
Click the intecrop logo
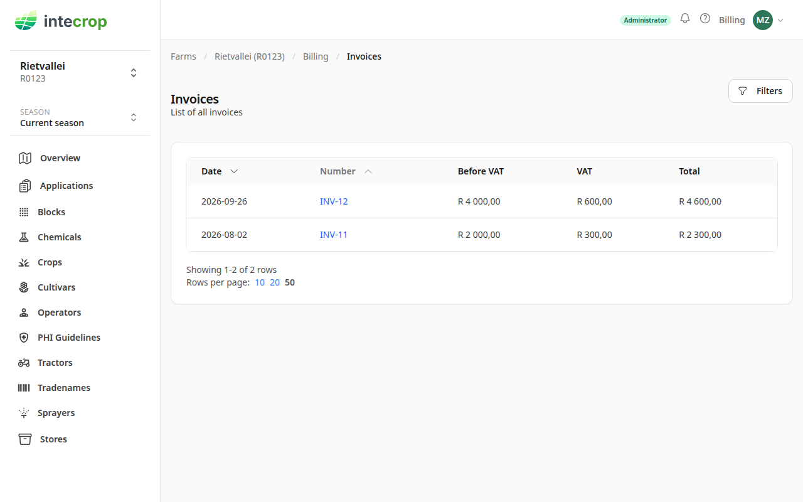(61, 21)
